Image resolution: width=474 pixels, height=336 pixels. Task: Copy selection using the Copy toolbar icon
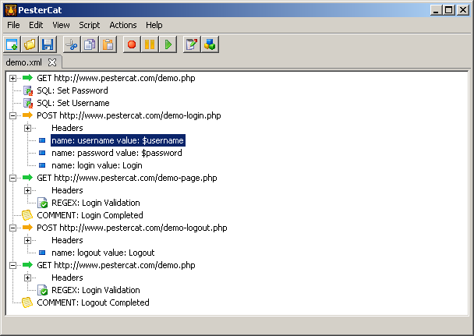pos(90,44)
